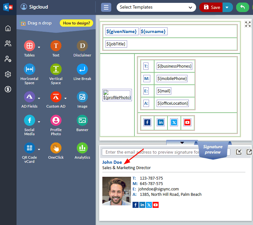Insert the OneClick element

pos(56,148)
